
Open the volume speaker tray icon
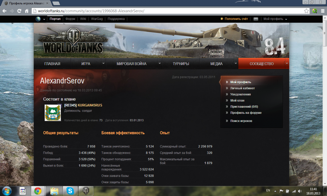(x=300, y=191)
